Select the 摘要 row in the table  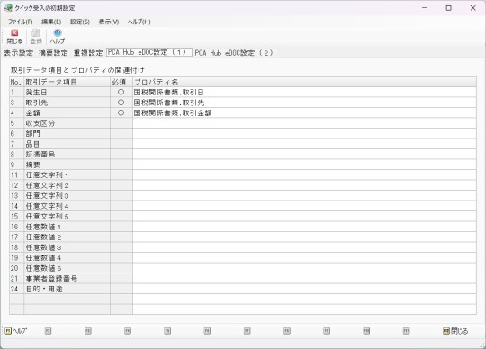[x=243, y=165]
